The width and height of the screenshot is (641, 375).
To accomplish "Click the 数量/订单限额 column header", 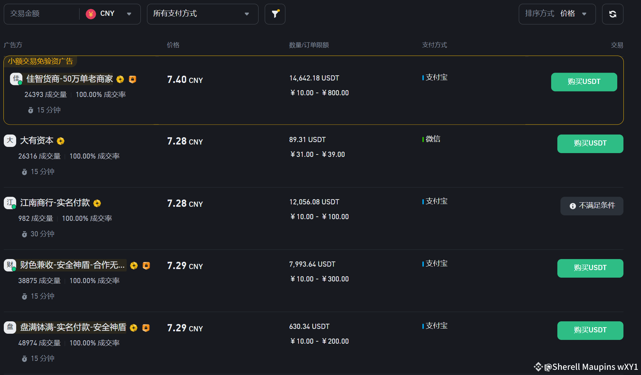I will [309, 45].
